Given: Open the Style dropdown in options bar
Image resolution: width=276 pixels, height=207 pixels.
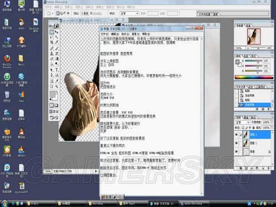Looking at the screenshot, I should tap(129, 13).
